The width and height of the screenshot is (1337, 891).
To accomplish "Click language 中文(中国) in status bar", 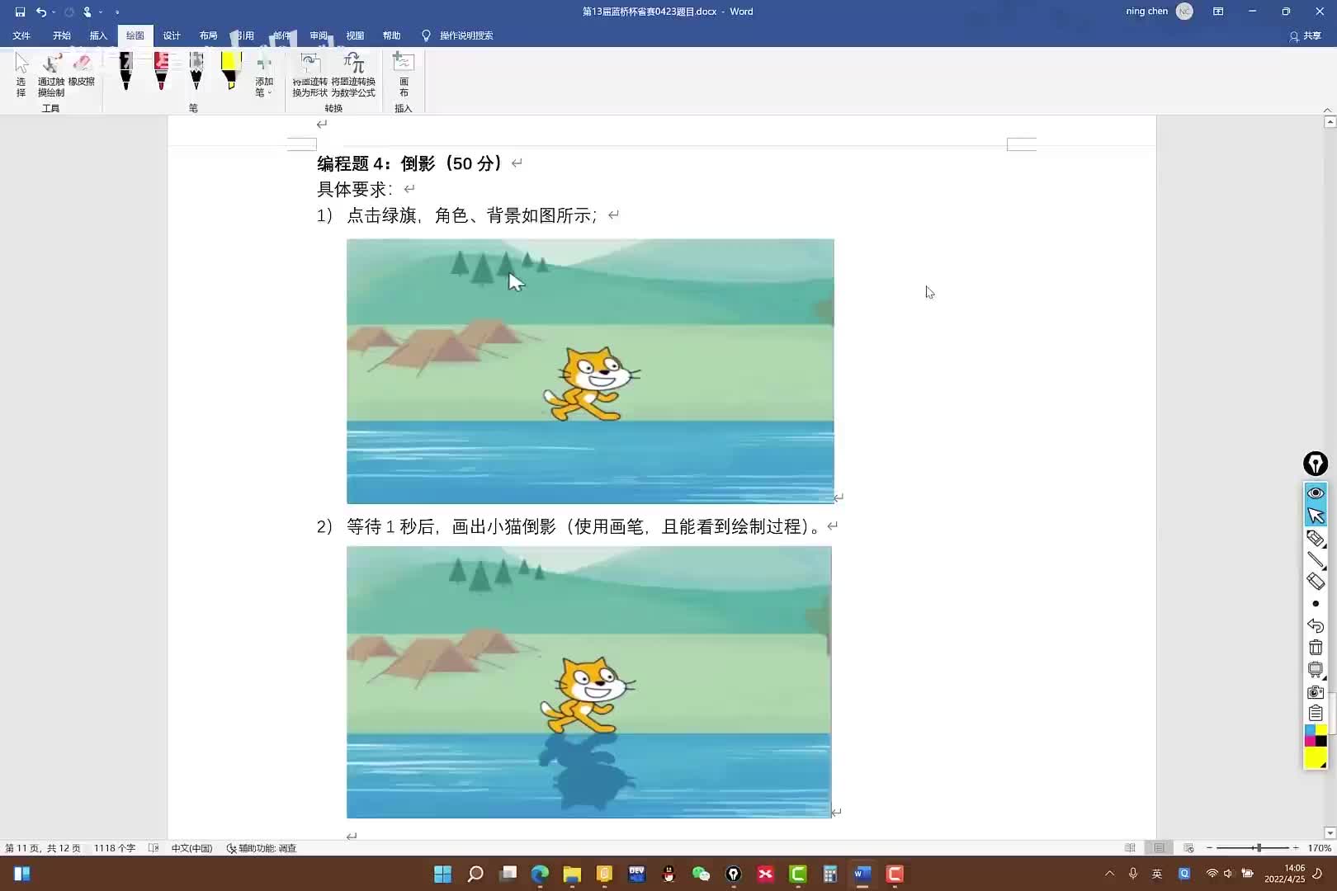I will 191,848.
